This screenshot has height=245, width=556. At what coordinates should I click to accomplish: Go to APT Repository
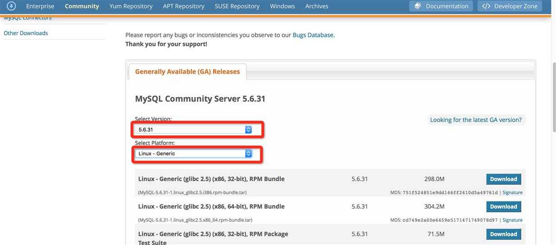(184, 6)
